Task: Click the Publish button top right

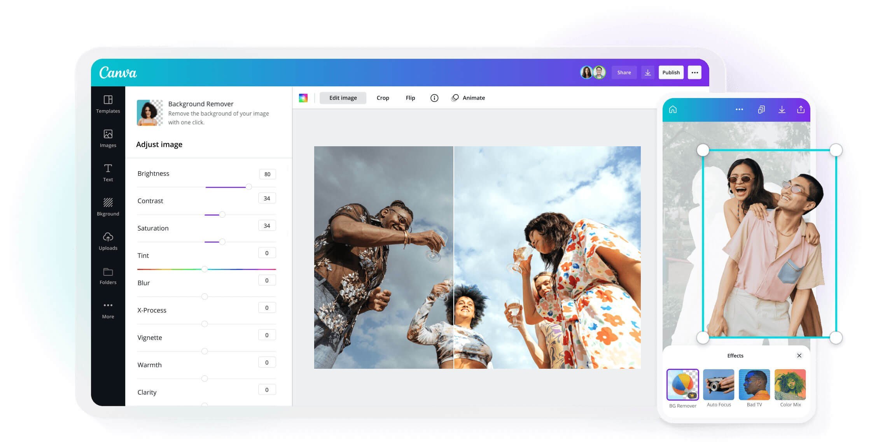Action: (670, 72)
